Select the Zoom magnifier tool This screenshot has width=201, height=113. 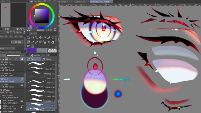click(x=28, y=38)
